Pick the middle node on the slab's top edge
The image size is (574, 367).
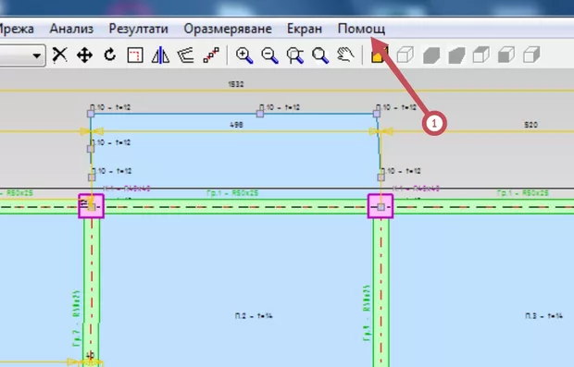(x=260, y=114)
